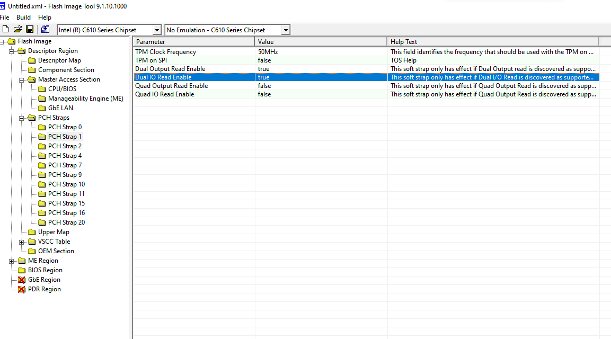Collapse the PCH Straps tree node
Viewport: 611px width, 339px height.
pyautogui.click(x=22, y=118)
